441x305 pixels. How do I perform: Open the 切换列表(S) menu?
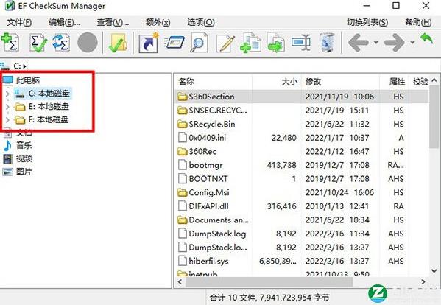tap(367, 22)
